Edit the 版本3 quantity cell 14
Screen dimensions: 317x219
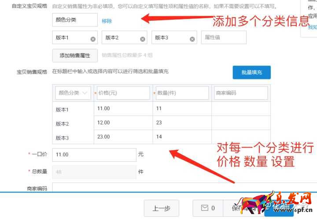182,137
